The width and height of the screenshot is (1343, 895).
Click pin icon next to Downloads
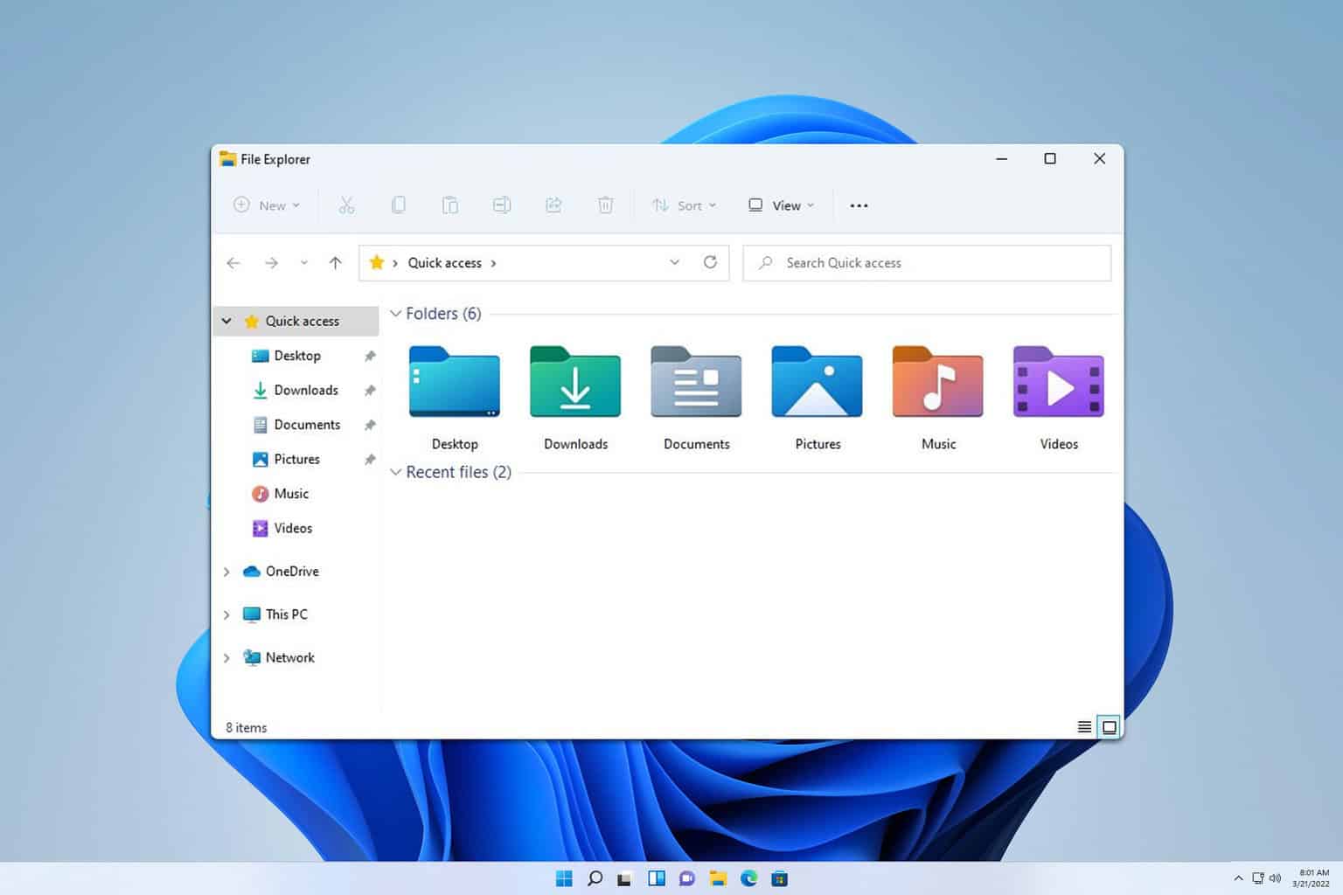coord(370,391)
